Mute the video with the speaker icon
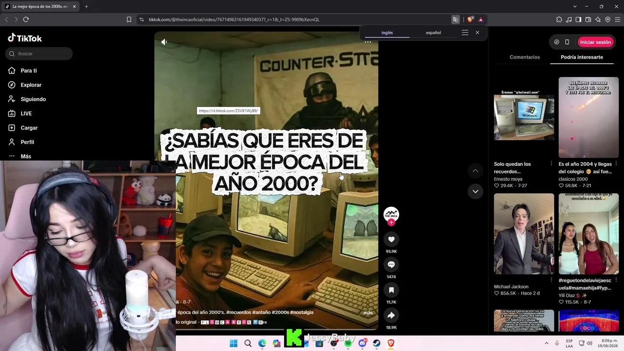Image resolution: width=624 pixels, height=351 pixels. point(164,42)
